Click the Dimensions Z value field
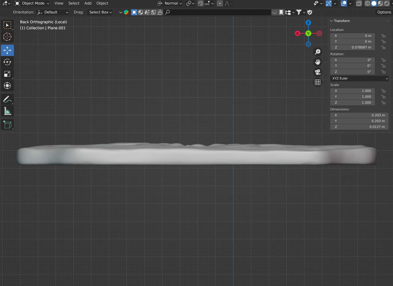 point(359,127)
